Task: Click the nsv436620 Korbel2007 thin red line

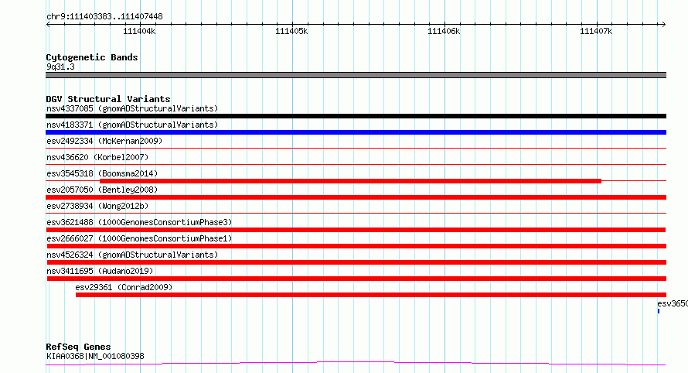Action: click(x=356, y=165)
